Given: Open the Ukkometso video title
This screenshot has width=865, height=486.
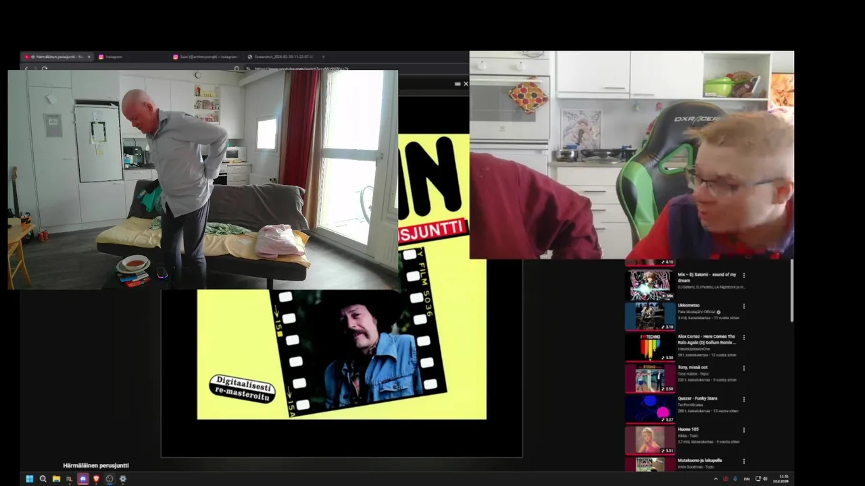Looking at the screenshot, I should tap(689, 305).
